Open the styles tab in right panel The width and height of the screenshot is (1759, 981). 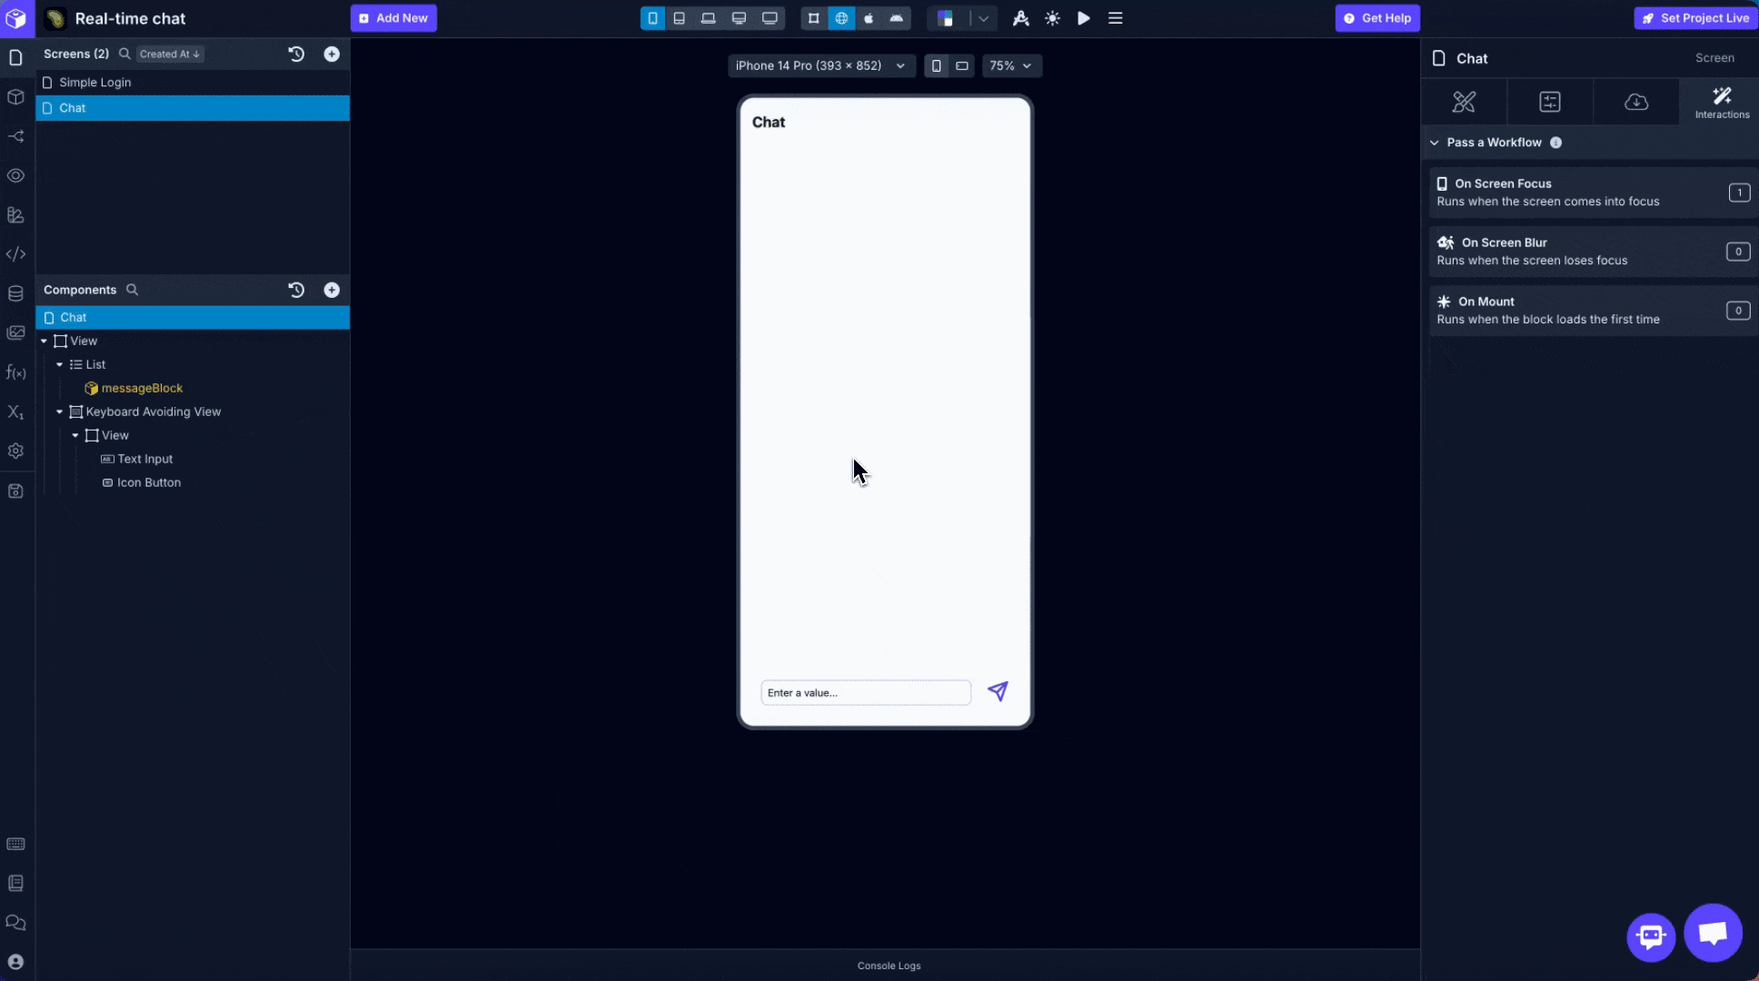[x=1464, y=102]
